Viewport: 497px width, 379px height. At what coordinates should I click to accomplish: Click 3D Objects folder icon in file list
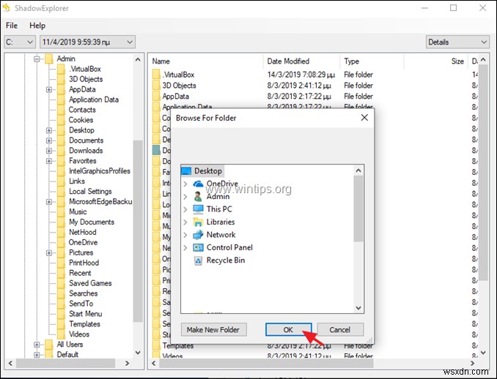156,86
